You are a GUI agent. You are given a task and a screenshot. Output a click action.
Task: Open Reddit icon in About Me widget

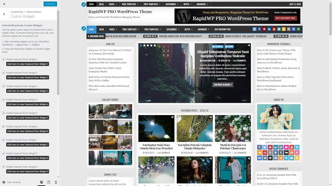(x=292, y=152)
